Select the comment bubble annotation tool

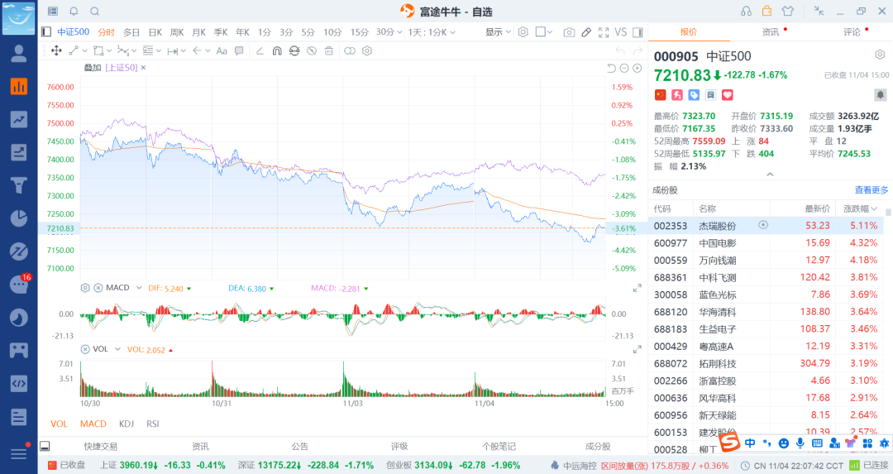pyautogui.click(x=239, y=50)
